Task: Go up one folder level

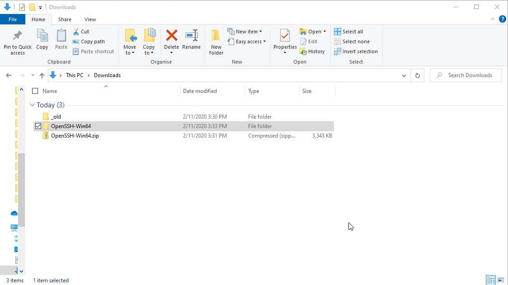Action: pos(42,75)
